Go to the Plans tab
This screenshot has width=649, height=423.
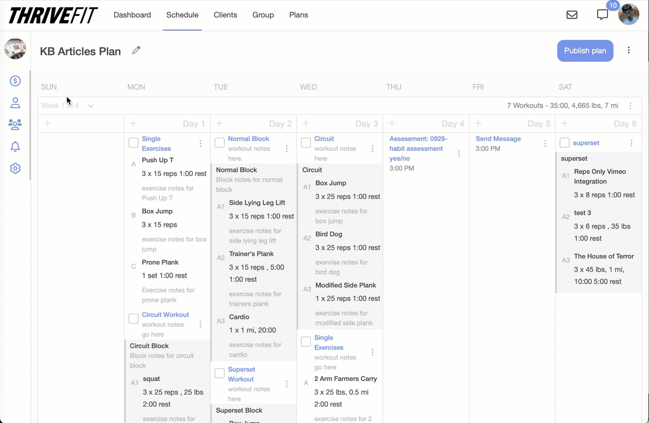click(298, 15)
